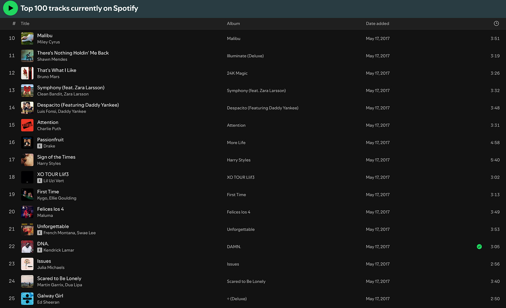This screenshot has height=308, width=506.
Task: Open First Time track cover art
Action: 27,195
